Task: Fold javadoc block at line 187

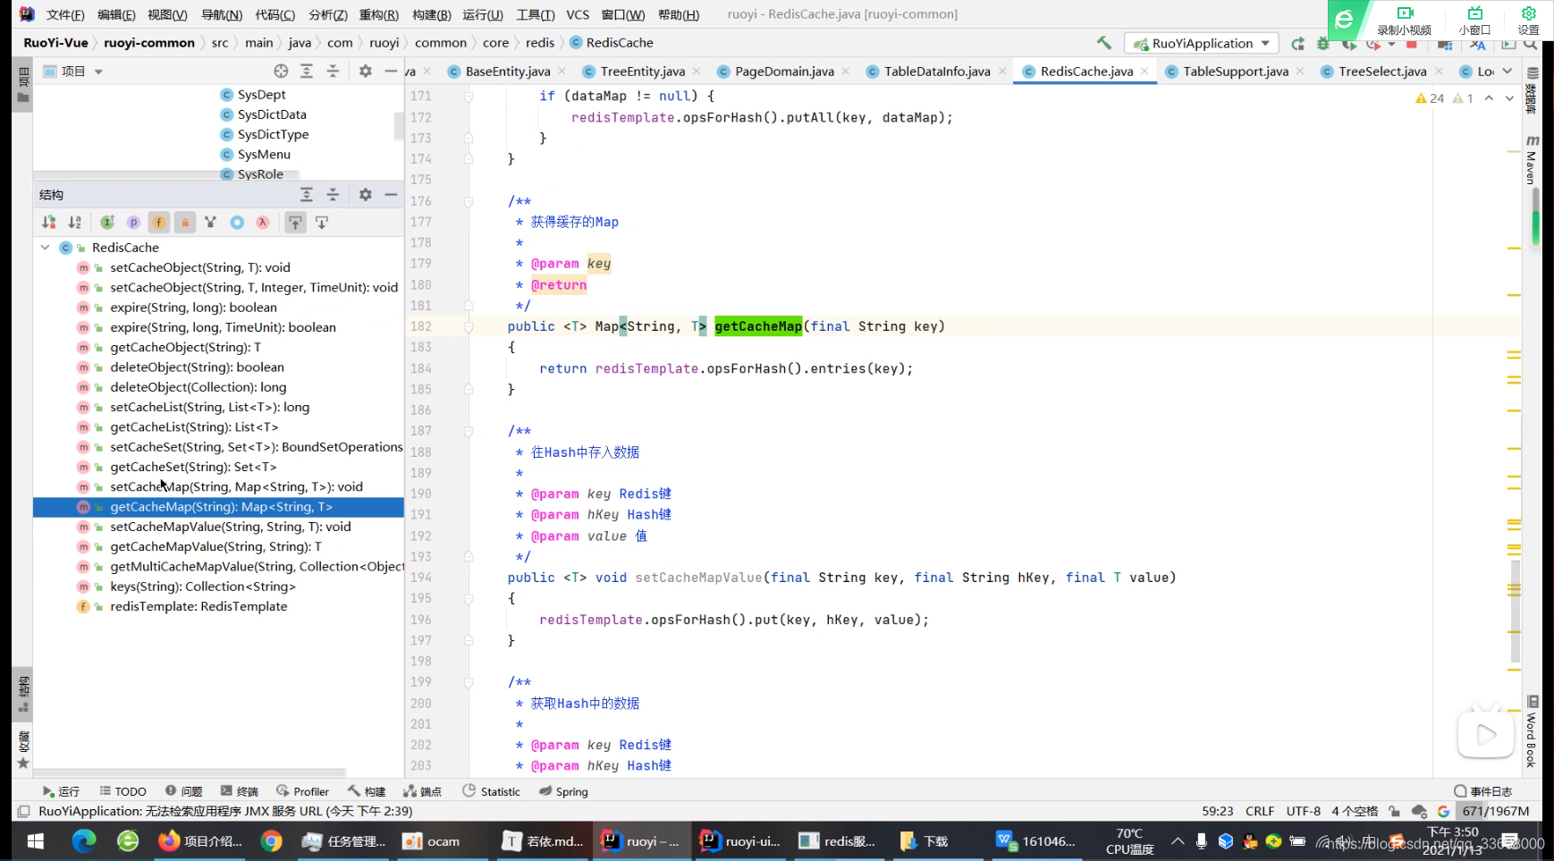Action: pos(469,432)
